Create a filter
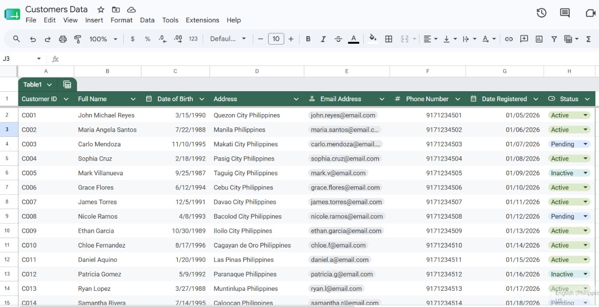The height and width of the screenshot is (307, 599). 554,39
